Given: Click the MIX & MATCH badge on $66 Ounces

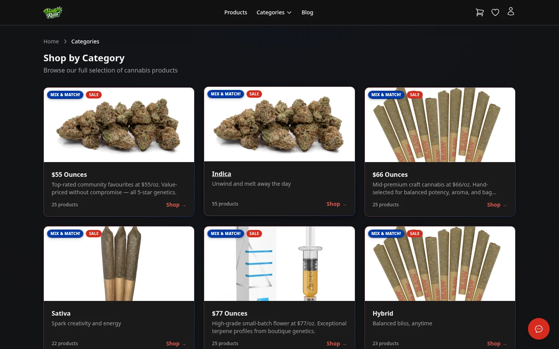Looking at the screenshot, I should pos(386,95).
